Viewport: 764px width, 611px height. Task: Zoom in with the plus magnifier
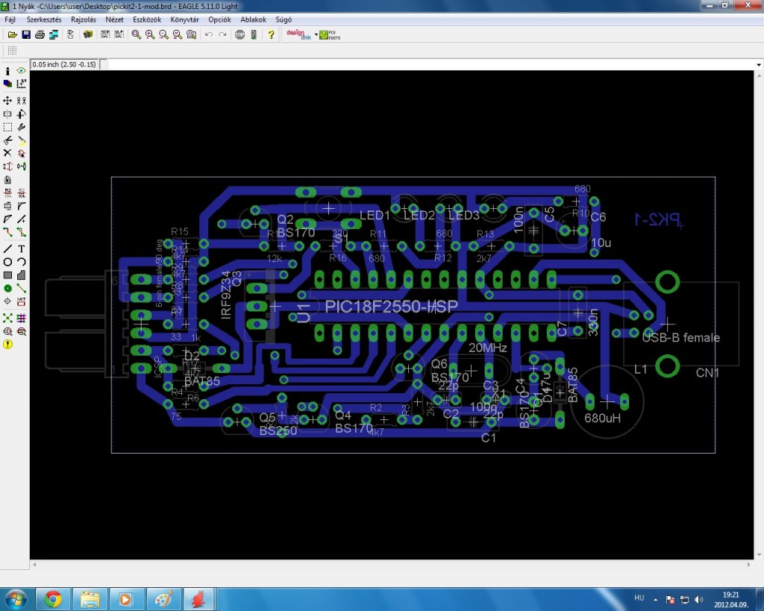pos(150,34)
